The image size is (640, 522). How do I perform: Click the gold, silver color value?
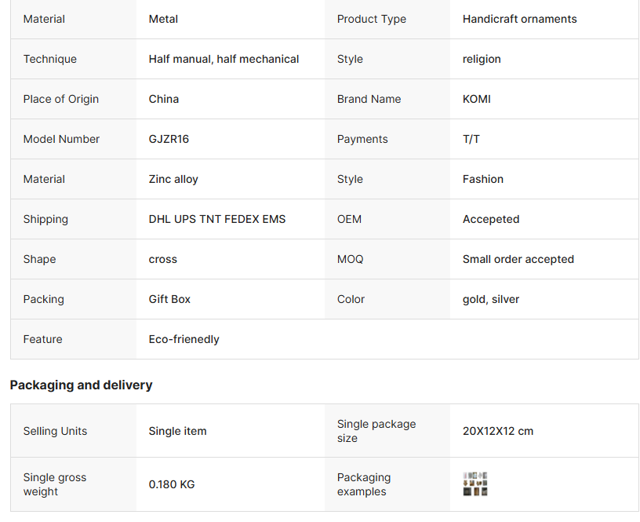click(491, 299)
